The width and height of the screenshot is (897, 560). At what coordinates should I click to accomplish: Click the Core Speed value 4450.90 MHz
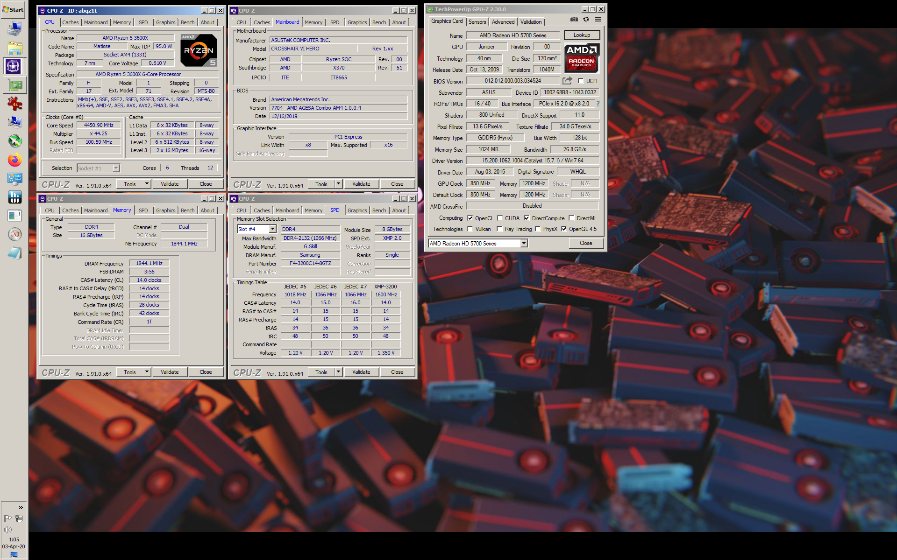(x=99, y=125)
